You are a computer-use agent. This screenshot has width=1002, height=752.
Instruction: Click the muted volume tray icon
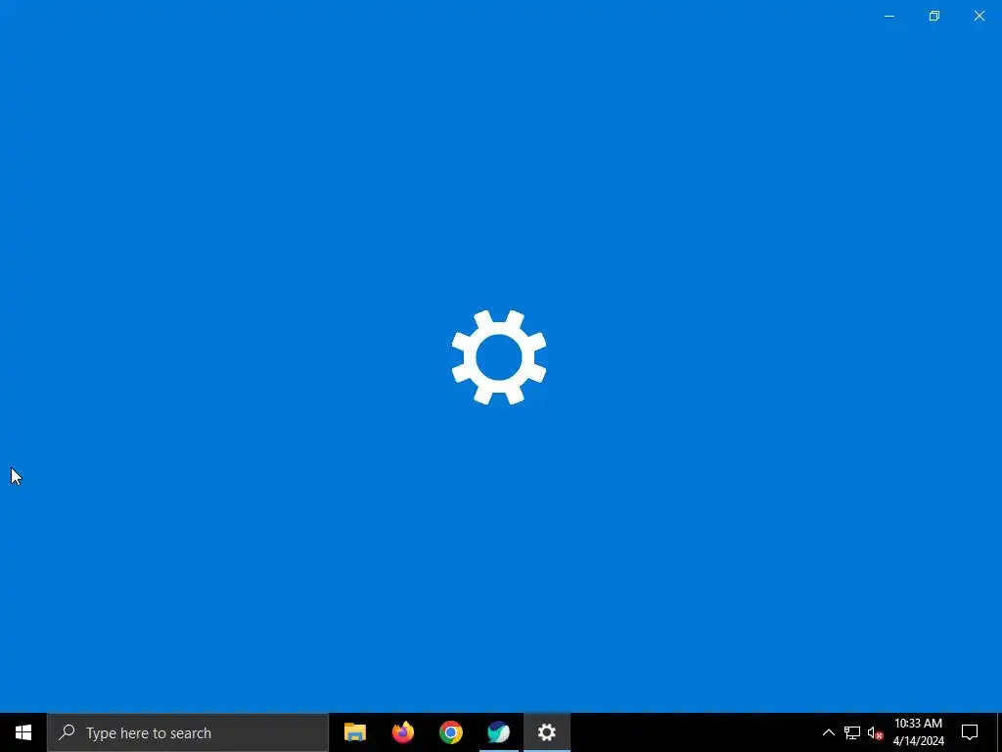coord(876,732)
